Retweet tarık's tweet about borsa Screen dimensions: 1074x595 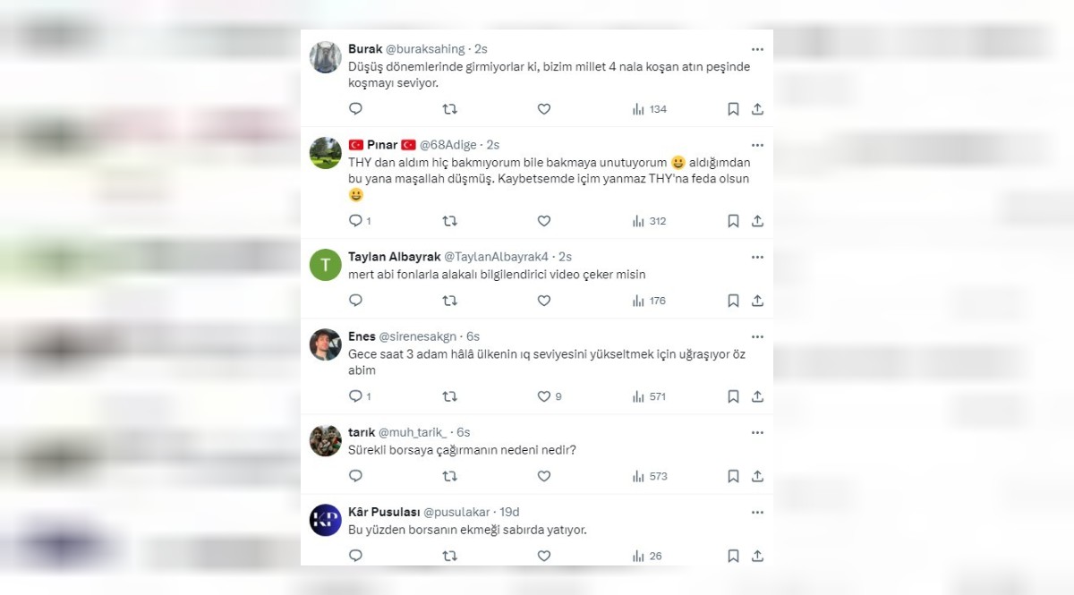click(450, 476)
